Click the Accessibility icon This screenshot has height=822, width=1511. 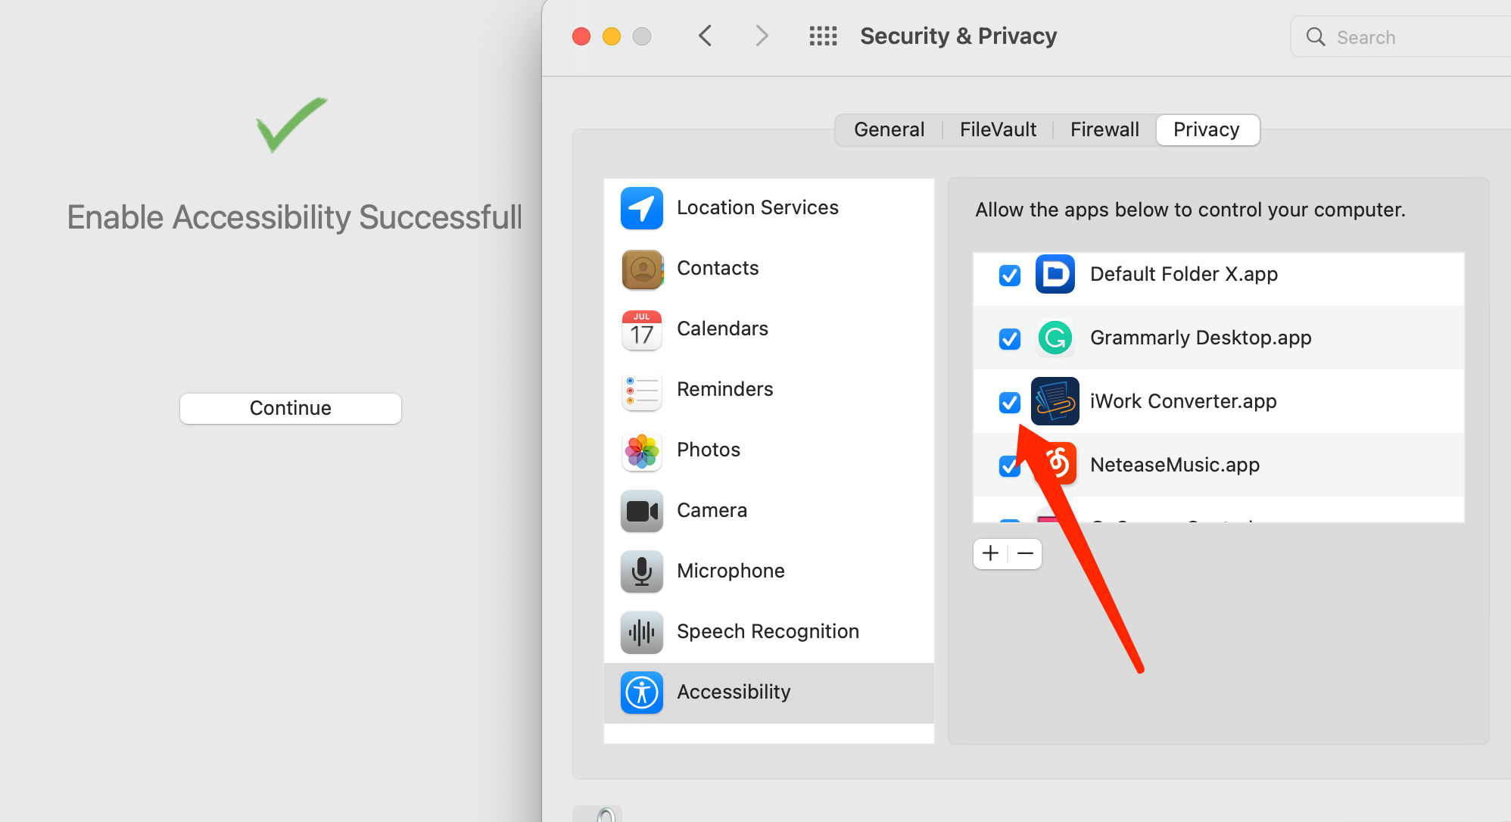click(x=640, y=691)
